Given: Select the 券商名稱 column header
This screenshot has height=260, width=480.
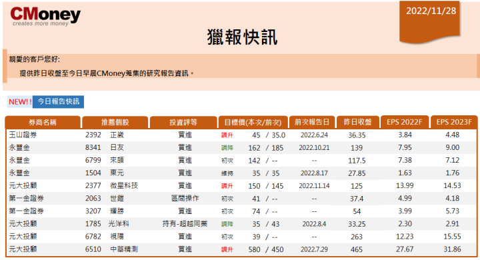Looking at the screenshot, I should click(x=43, y=122).
